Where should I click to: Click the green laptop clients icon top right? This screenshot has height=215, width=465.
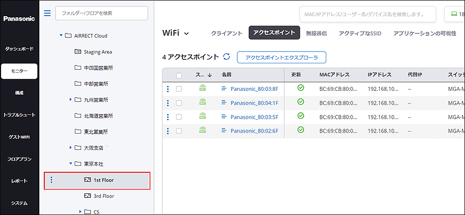coord(453,14)
